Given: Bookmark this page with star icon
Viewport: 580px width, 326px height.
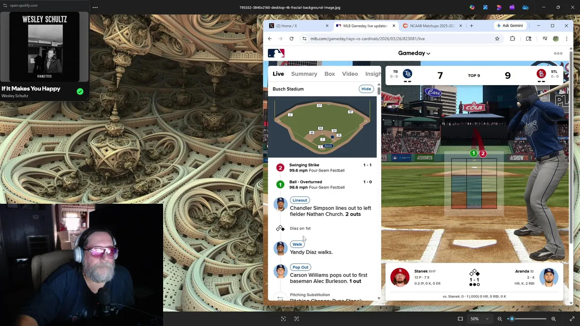Looking at the screenshot, I should pos(497,38).
